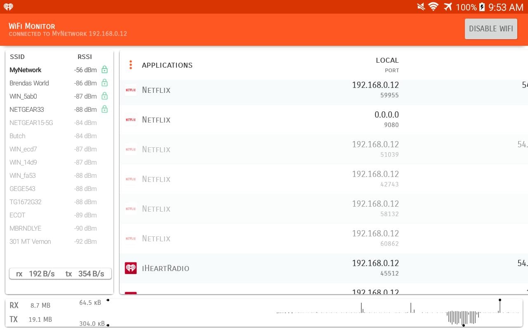Tap the Applications column header
528x330 pixels.
click(x=167, y=65)
